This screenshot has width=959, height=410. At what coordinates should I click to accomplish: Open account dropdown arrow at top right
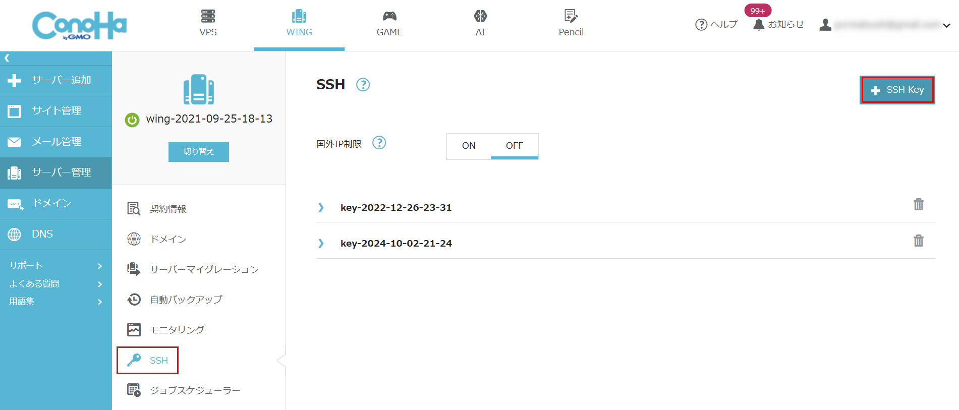(946, 25)
